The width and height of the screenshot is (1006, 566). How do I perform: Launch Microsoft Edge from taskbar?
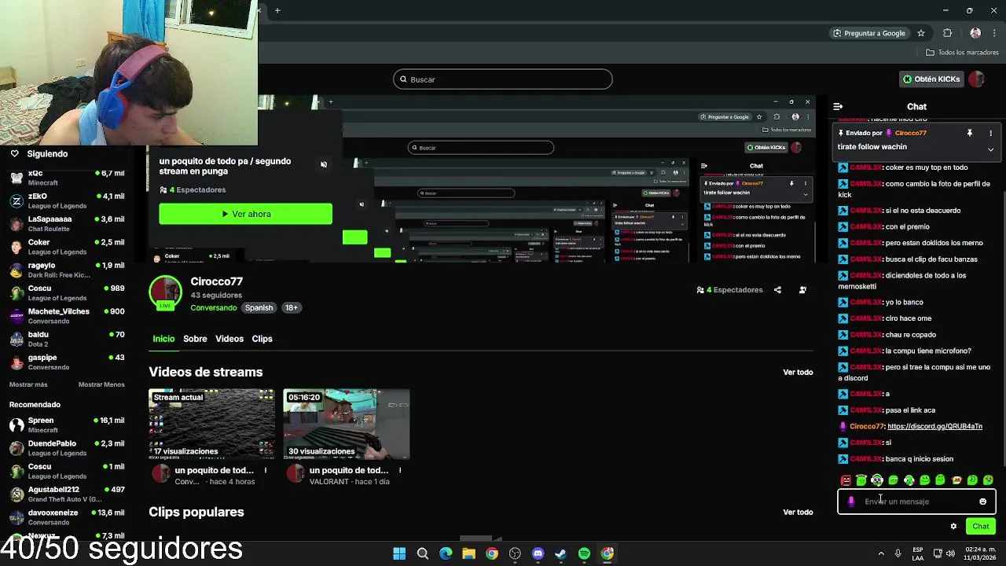(446, 553)
